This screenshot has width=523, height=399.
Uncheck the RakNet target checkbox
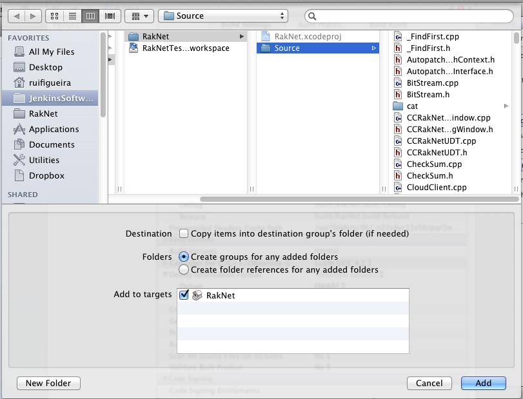point(184,295)
